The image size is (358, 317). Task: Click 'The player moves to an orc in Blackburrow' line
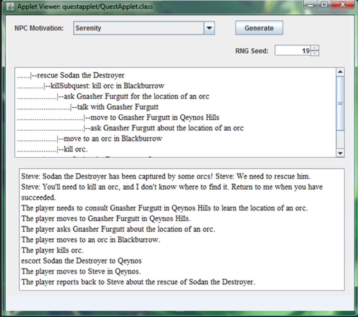tap(91, 240)
